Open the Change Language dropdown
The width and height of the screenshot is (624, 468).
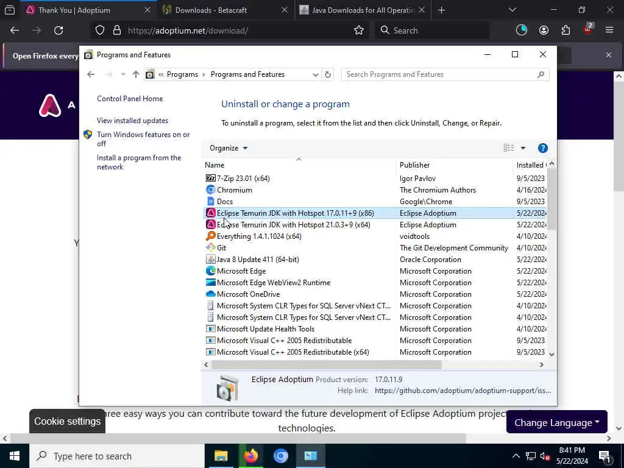pyautogui.click(x=557, y=422)
